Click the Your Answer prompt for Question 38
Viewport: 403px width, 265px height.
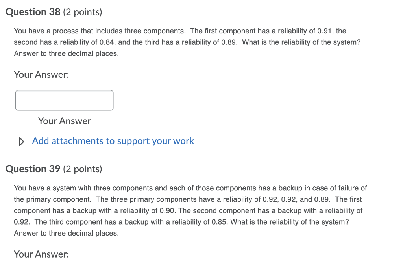(x=41, y=74)
